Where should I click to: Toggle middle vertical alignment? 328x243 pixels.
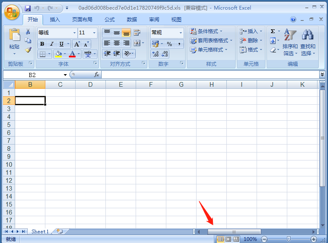click(x=116, y=33)
